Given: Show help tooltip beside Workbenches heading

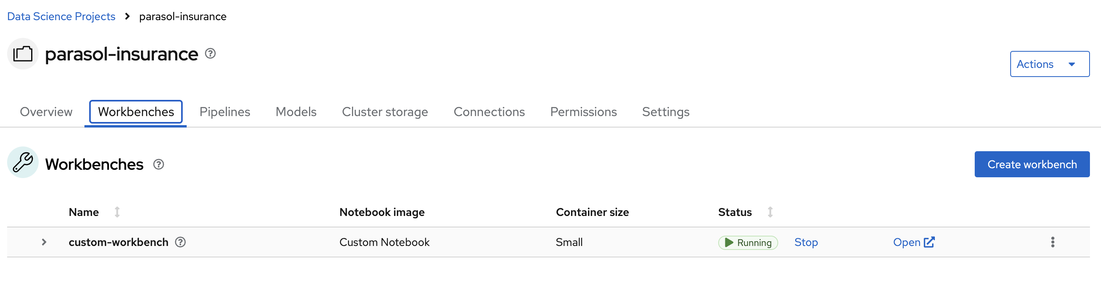Looking at the screenshot, I should (159, 165).
